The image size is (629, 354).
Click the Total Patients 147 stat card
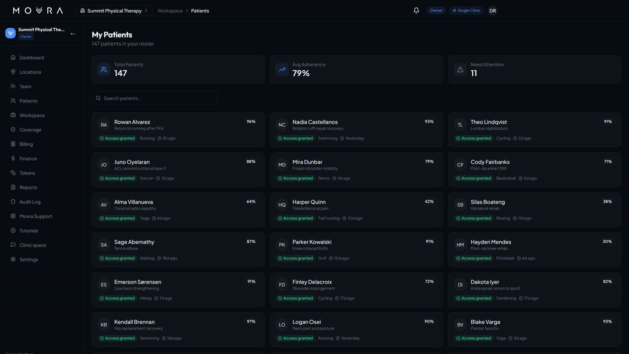tap(178, 69)
